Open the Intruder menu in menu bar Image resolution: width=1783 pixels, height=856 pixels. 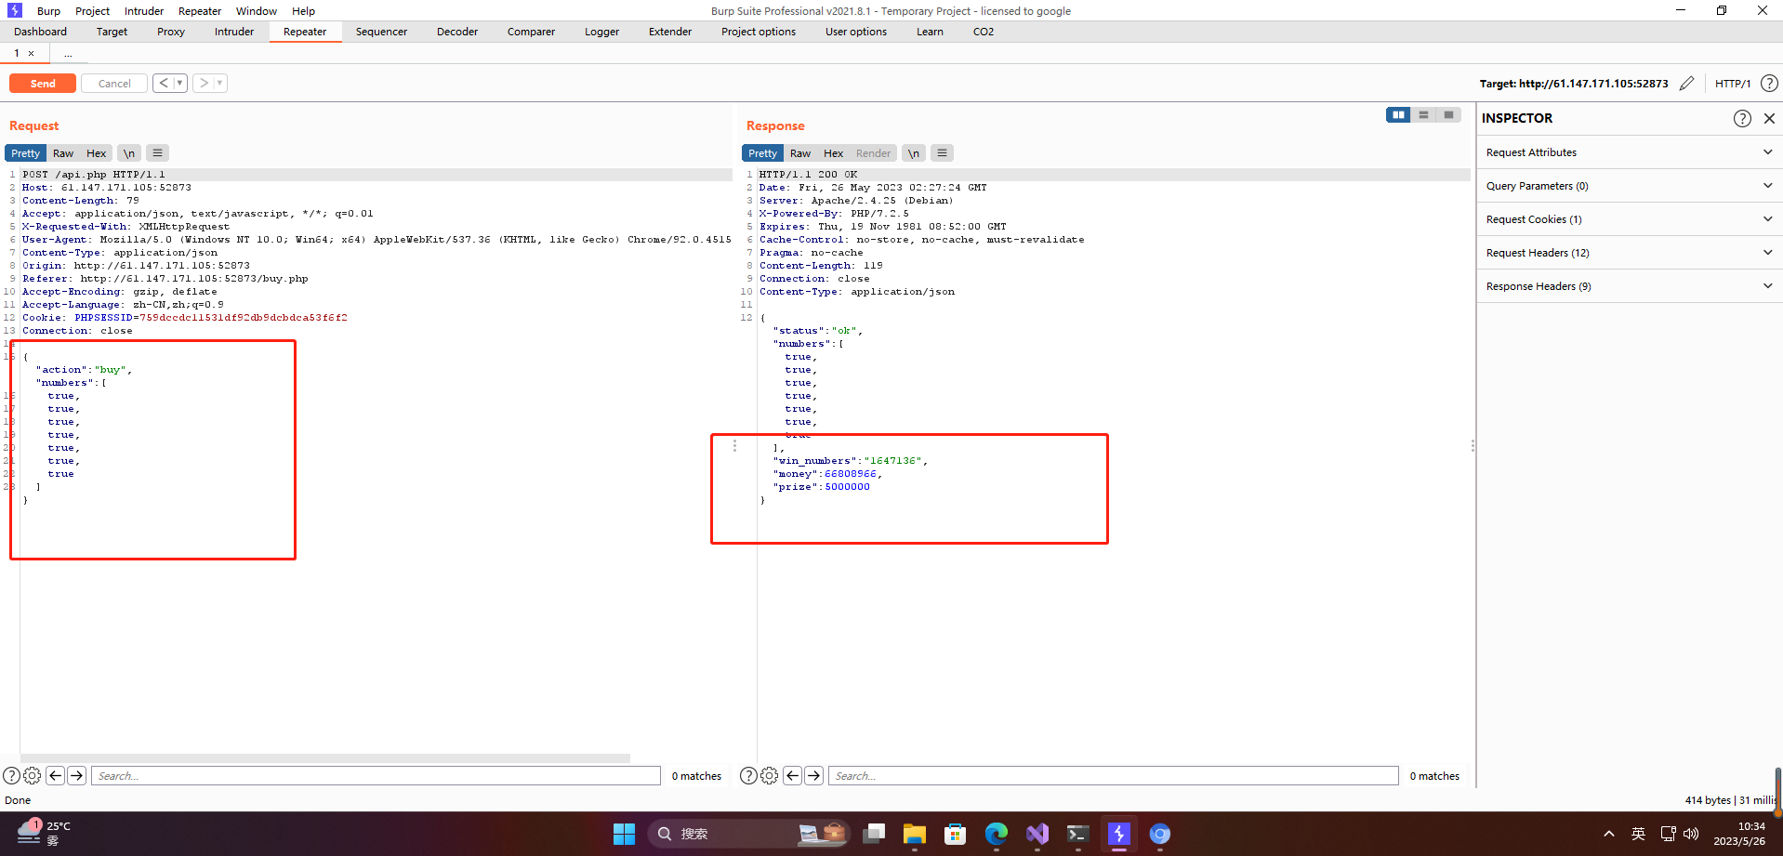(x=144, y=11)
